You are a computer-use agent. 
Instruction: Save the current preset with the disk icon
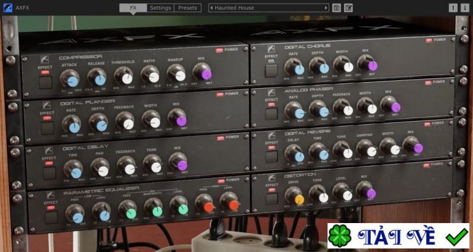click(336, 8)
